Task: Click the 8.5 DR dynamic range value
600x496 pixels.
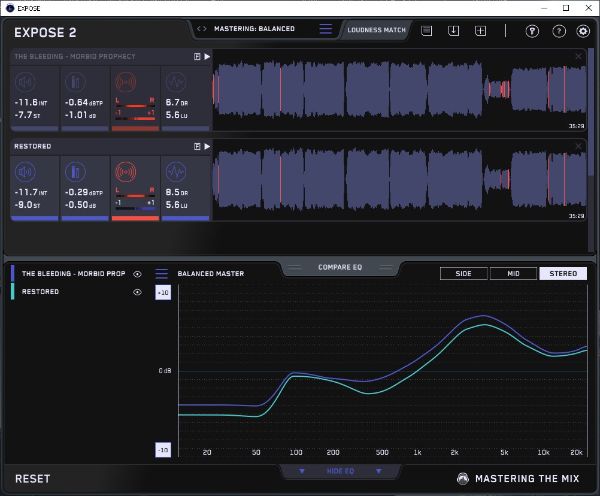Action: point(177,192)
